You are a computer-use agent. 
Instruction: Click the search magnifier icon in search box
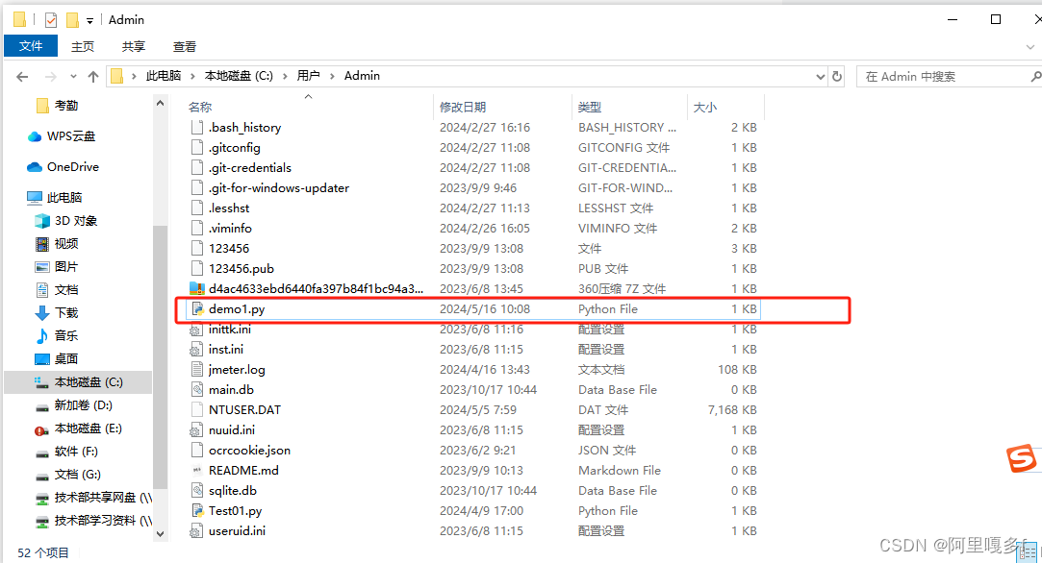coord(1035,76)
